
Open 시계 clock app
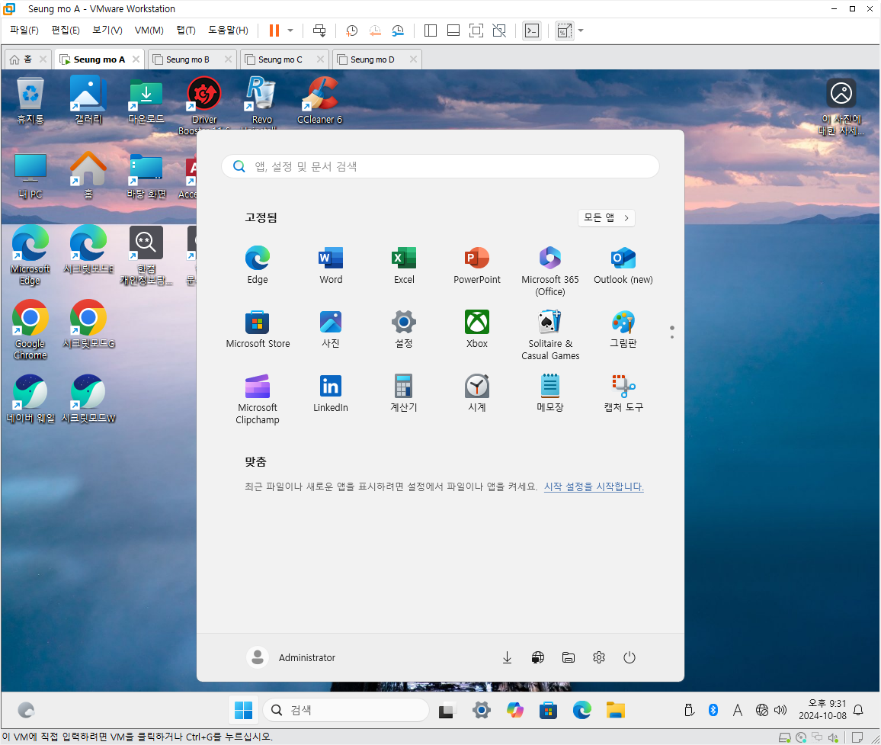[x=476, y=393]
